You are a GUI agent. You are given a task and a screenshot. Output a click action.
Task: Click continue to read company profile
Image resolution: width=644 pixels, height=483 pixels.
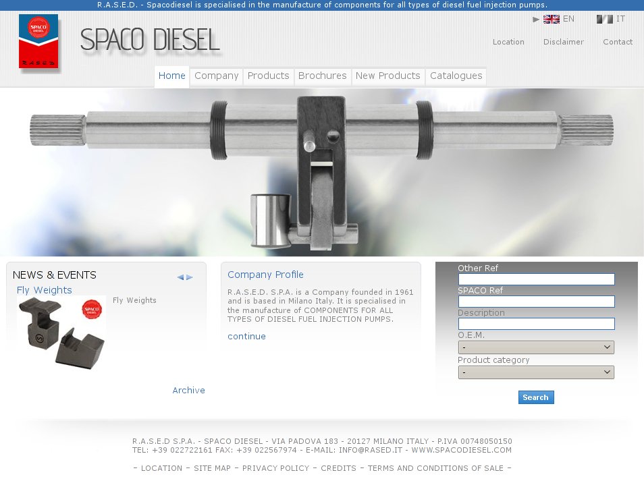246,337
